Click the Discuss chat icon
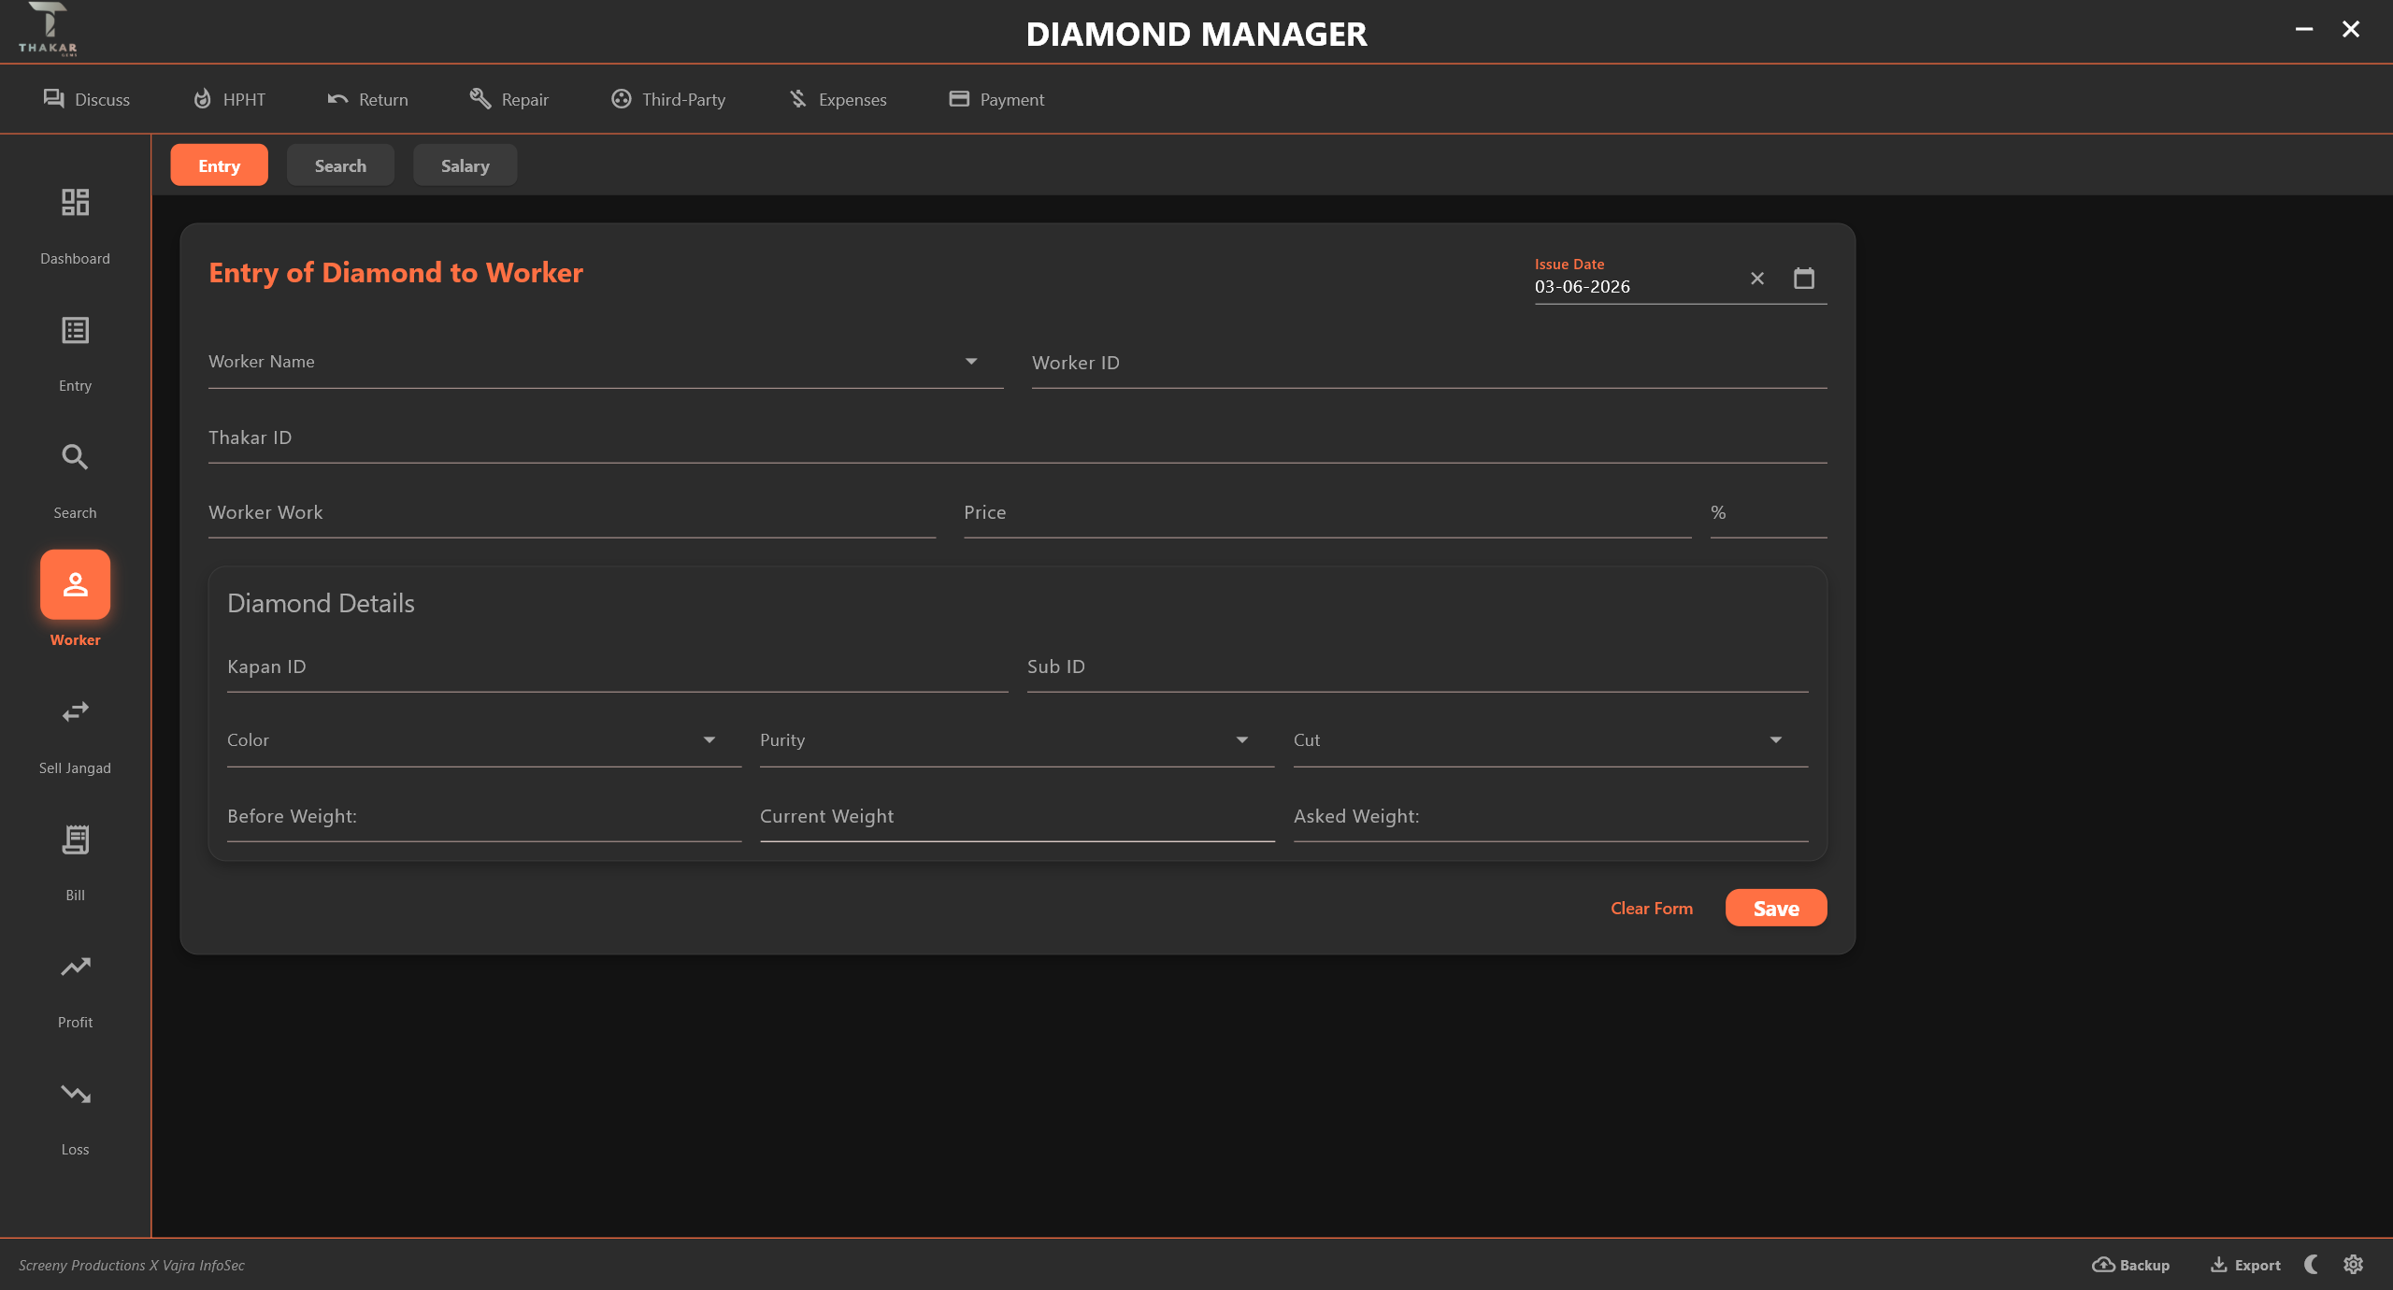2393x1290 pixels. pos(53,98)
